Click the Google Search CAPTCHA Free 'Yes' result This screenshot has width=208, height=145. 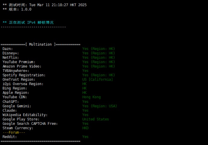click(85, 123)
